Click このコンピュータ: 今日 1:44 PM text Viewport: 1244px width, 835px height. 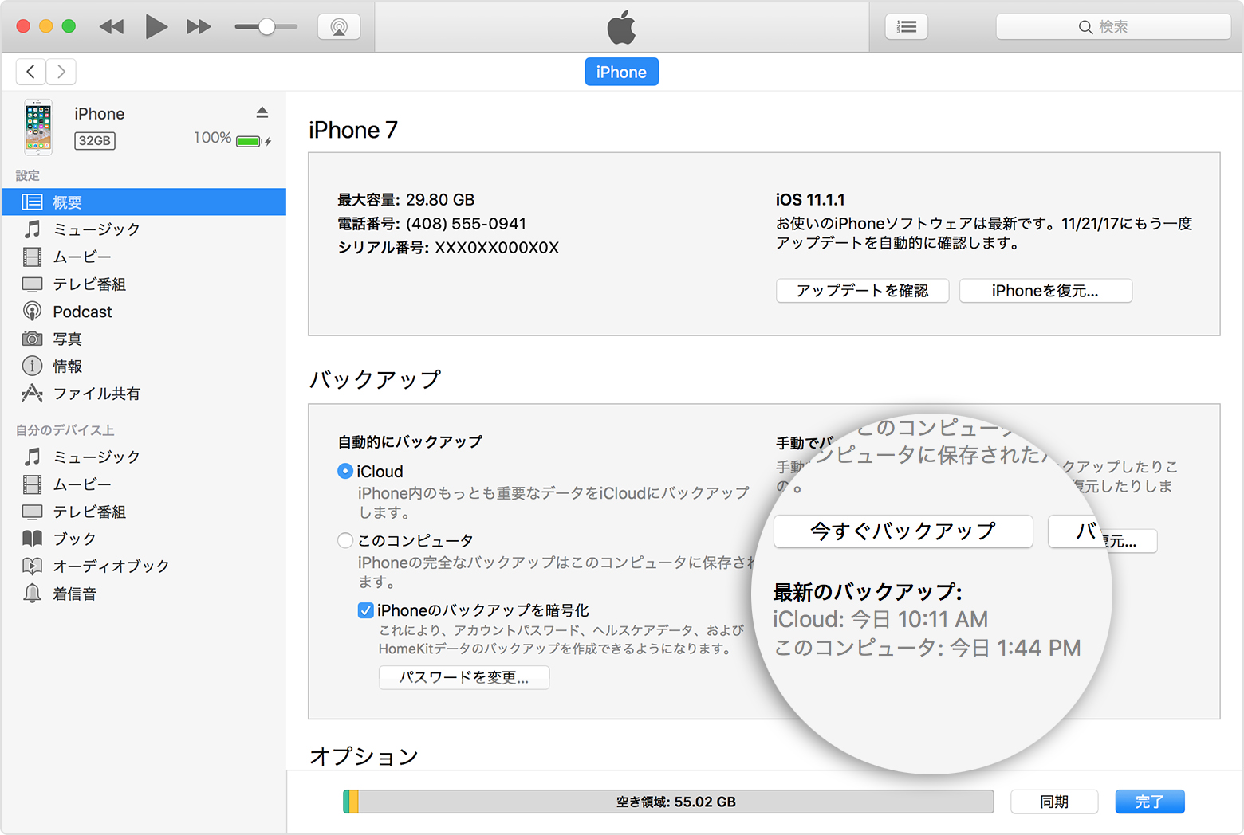coord(927,648)
